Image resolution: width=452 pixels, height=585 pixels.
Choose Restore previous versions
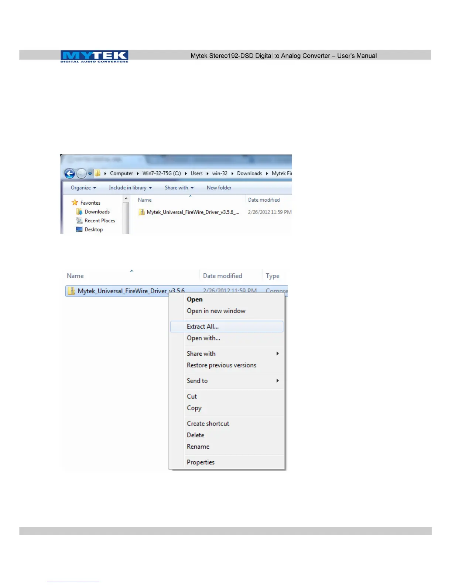[x=222, y=365]
